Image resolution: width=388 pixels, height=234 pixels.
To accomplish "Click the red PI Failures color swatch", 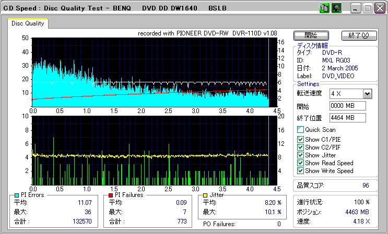I will (111, 195).
